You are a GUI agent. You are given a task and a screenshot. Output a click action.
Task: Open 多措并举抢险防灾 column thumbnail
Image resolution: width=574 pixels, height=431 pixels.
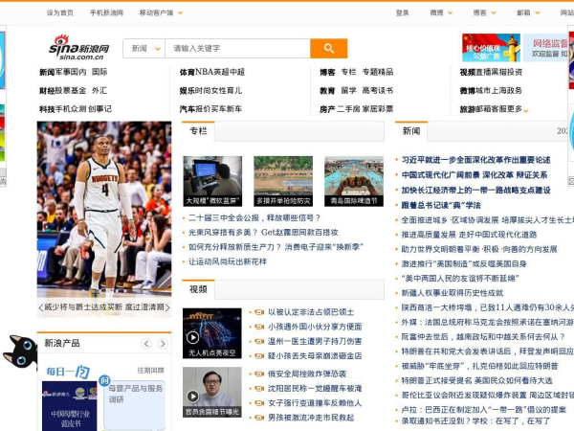click(283, 181)
